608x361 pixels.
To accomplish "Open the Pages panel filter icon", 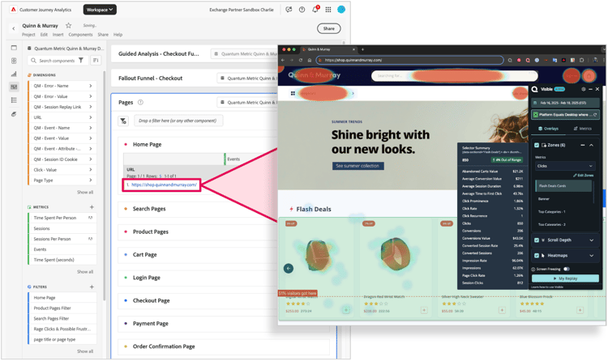I will point(123,121).
